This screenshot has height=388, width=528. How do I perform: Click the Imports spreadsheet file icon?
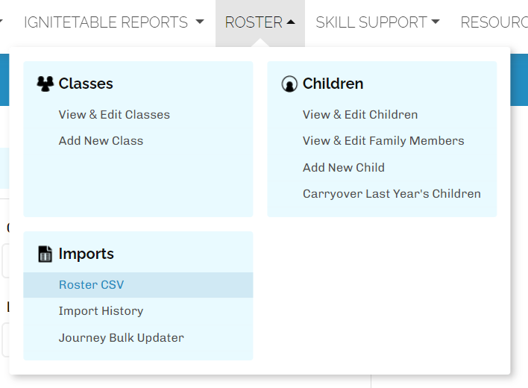pos(45,254)
